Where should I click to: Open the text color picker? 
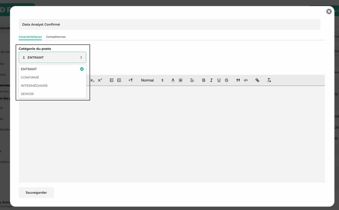coord(173,80)
